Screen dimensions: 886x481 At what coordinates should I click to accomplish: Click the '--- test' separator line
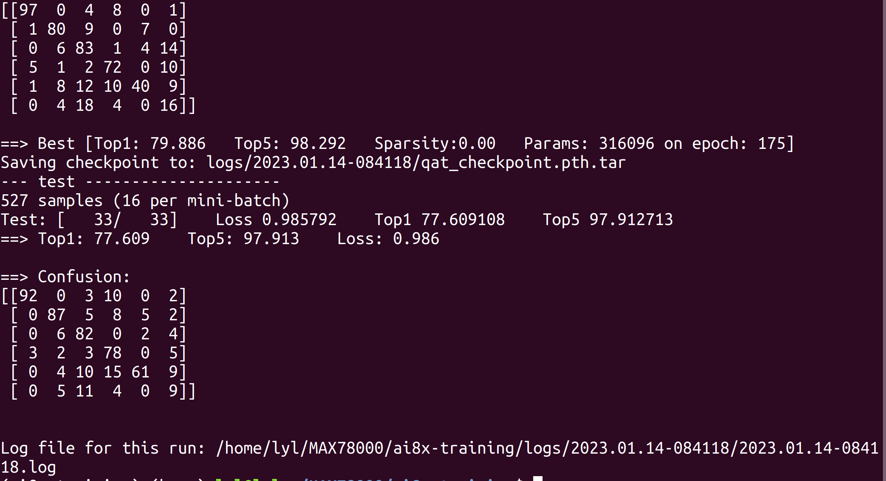click(140, 181)
